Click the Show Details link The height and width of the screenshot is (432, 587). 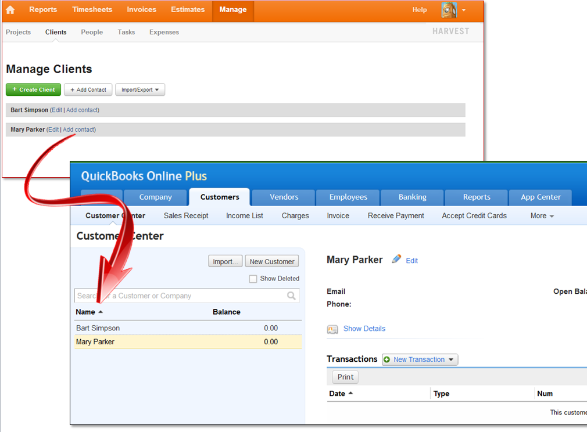(x=364, y=329)
